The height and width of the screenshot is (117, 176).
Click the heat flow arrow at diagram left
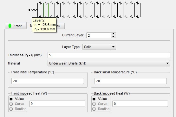click(33, 10)
